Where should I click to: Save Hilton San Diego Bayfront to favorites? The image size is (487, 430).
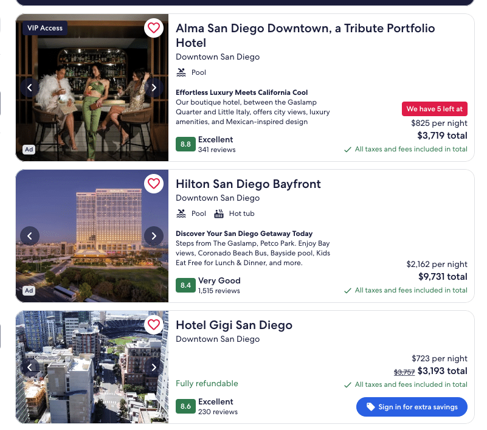(x=154, y=184)
